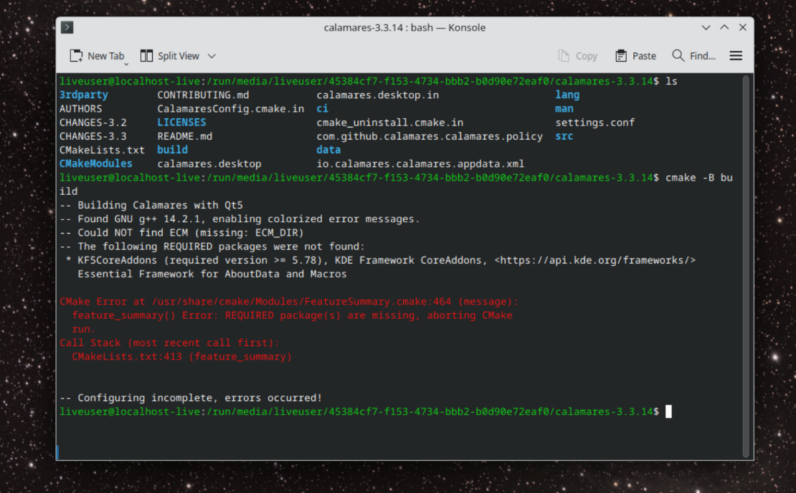This screenshot has height=493, width=796.
Task: Click the lang directory name
Action: point(567,95)
